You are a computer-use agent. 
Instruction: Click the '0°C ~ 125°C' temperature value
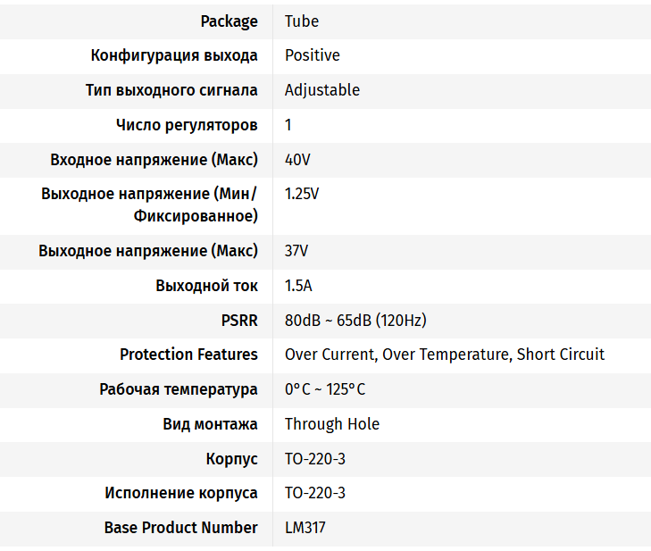click(x=325, y=389)
